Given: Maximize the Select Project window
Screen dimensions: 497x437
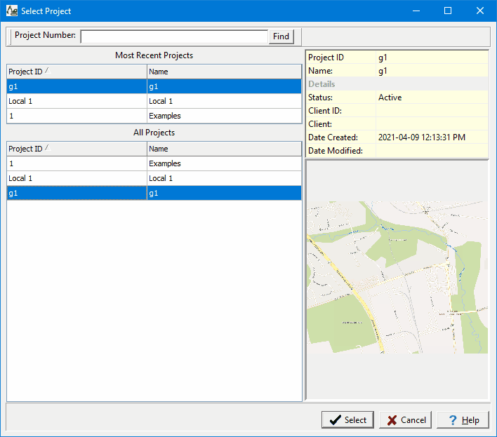Looking at the screenshot, I should pyautogui.click(x=448, y=11).
